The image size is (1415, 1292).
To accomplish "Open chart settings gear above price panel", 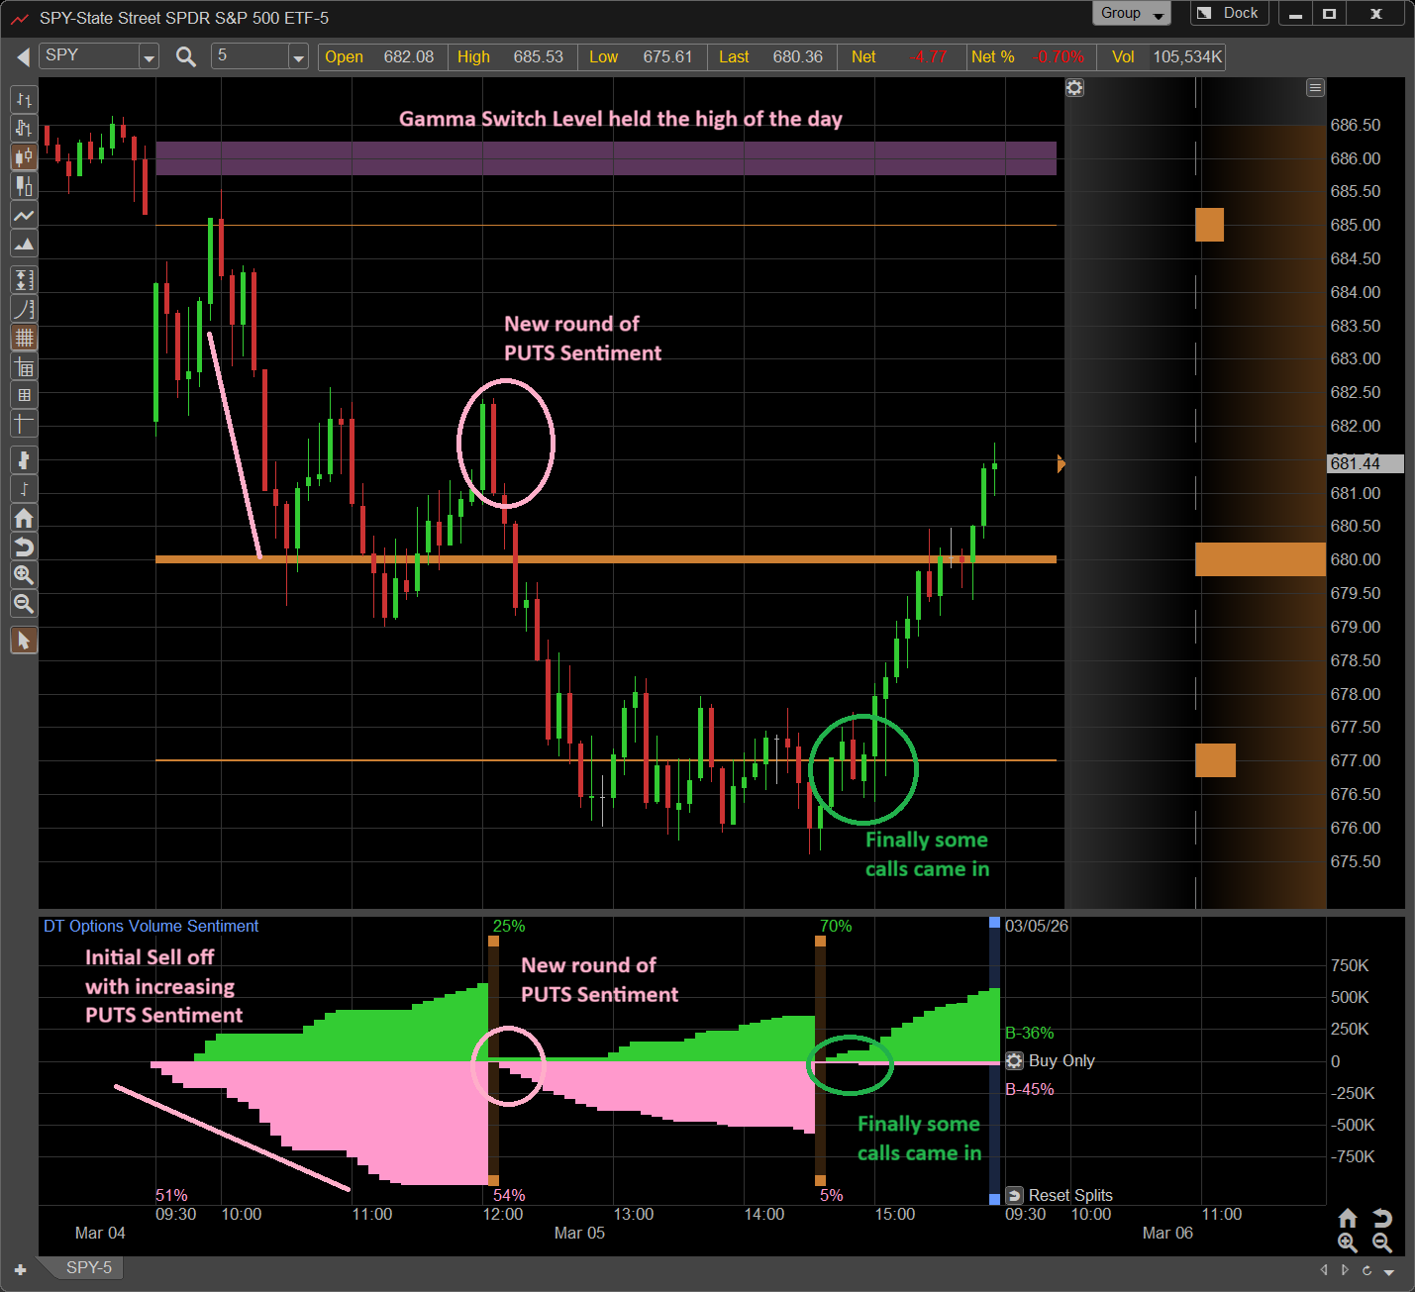I will click(1074, 88).
